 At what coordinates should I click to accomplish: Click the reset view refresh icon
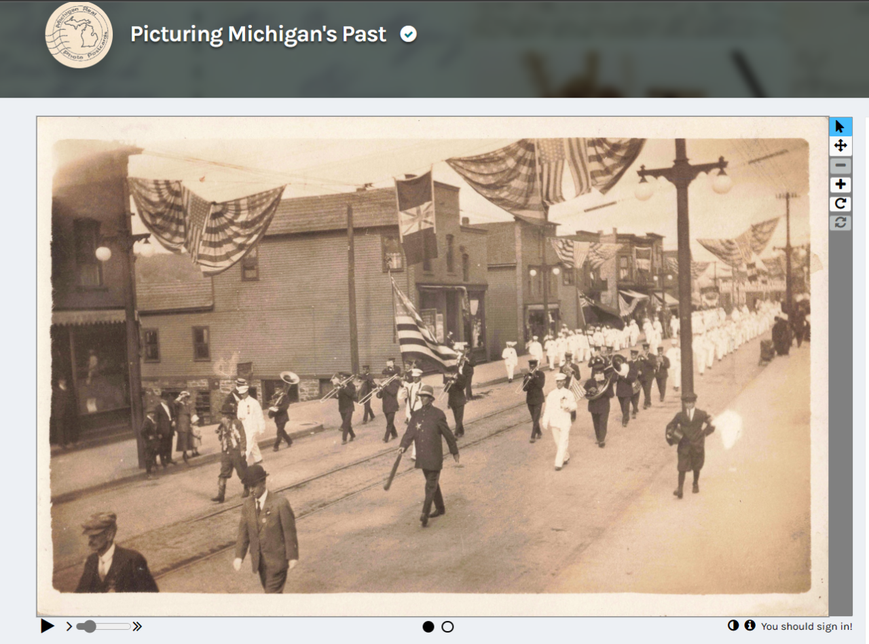[x=840, y=223]
